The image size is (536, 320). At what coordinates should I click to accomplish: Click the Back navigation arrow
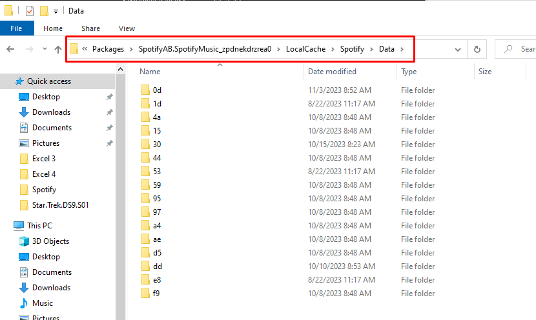[10, 49]
